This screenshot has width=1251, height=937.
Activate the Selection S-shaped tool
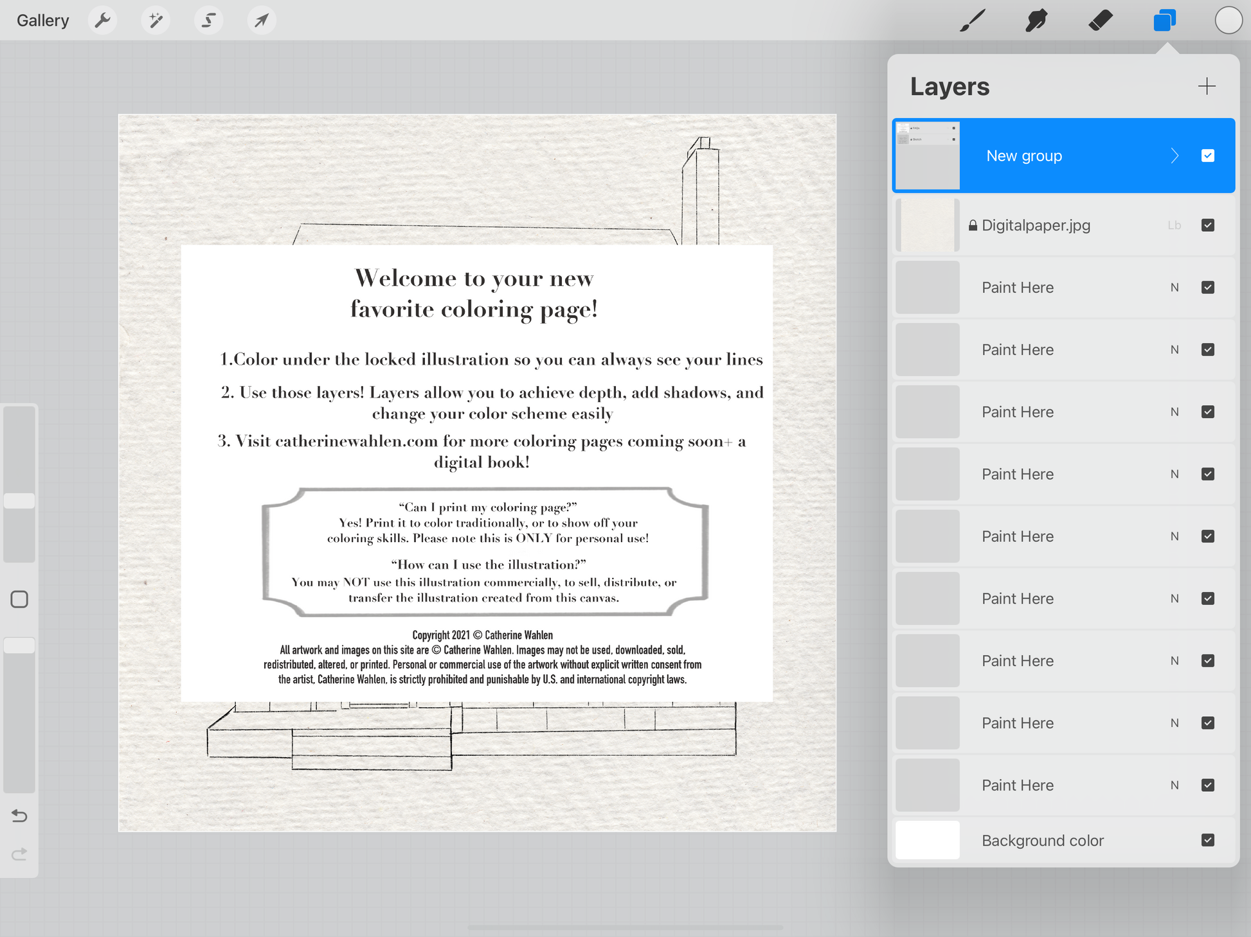point(208,21)
